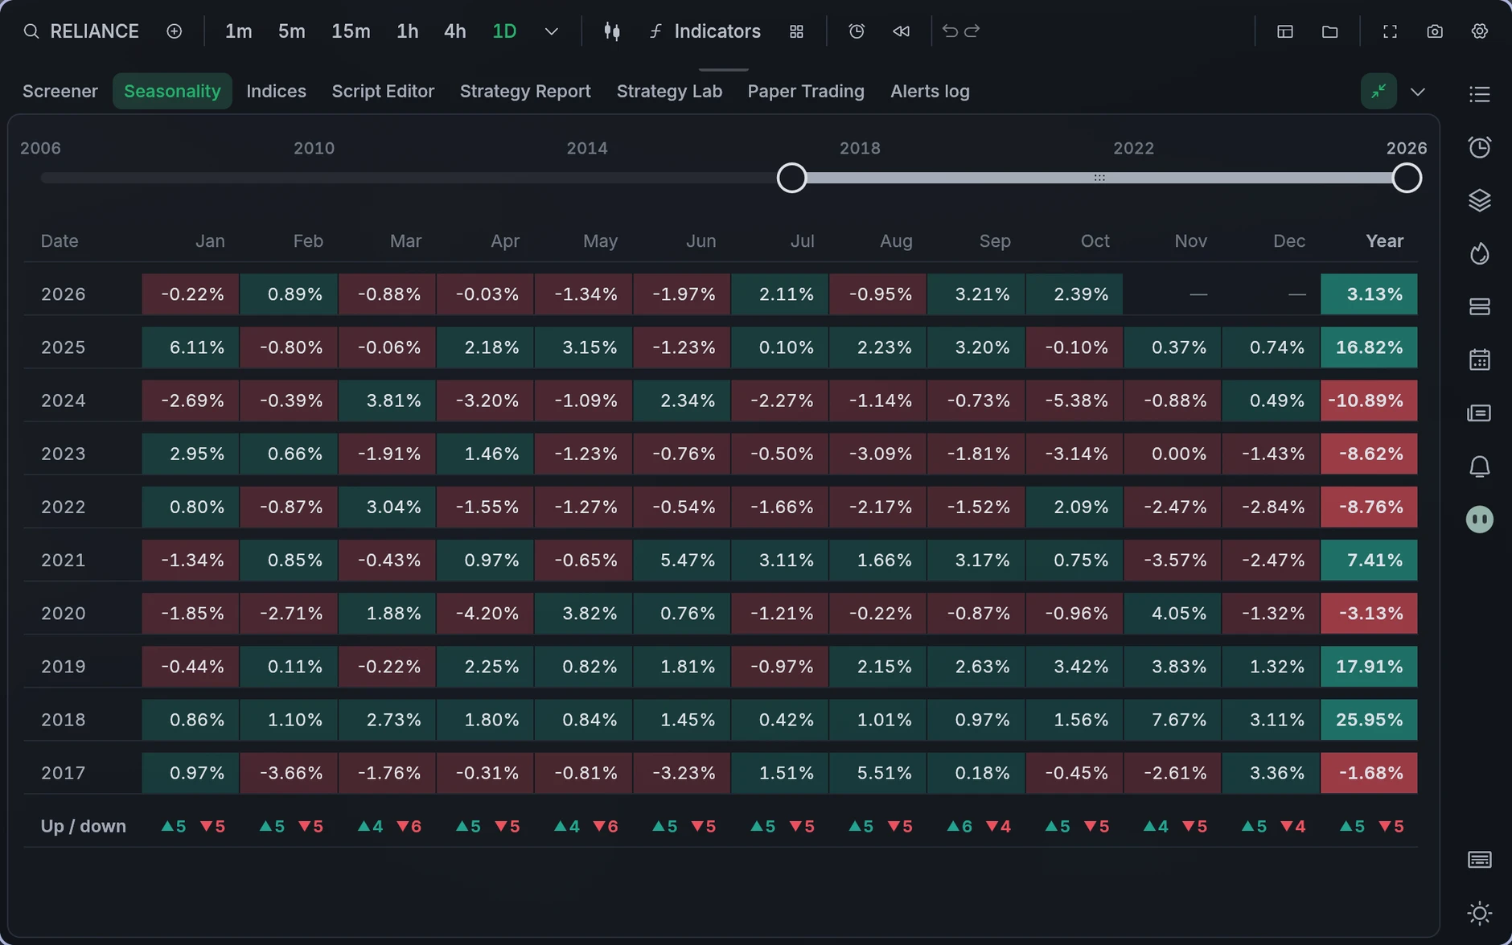Undo the last chart action
This screenshot has height=945, width=1512.
[x=950, y=31]
